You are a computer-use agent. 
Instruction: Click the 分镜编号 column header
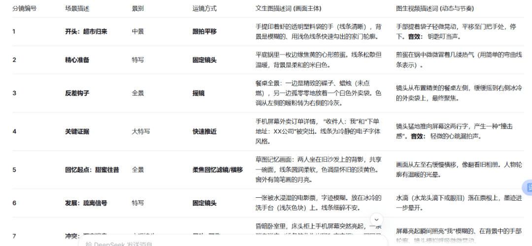[24, 9]
